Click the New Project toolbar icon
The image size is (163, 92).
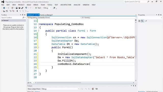coord(12,8)
